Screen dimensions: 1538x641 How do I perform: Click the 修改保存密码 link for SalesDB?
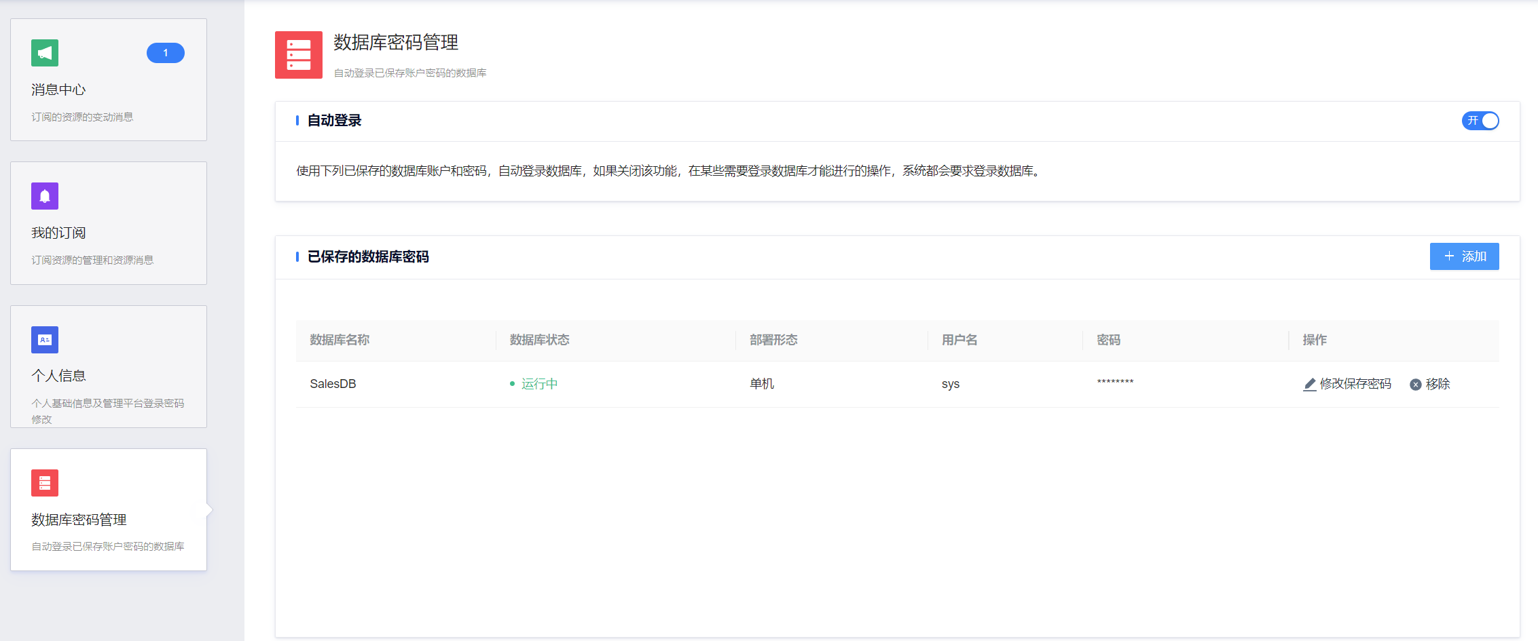point(1355,384)
